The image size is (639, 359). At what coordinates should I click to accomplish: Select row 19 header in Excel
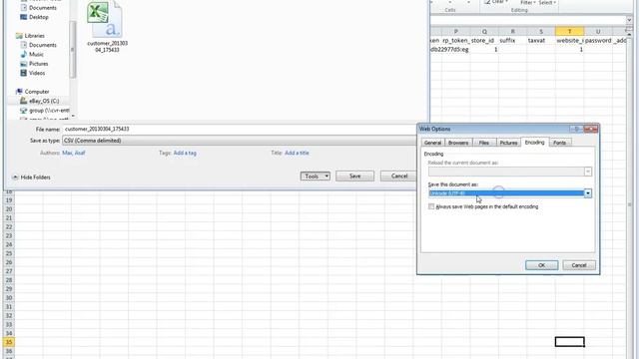click(x=9, y=200)
